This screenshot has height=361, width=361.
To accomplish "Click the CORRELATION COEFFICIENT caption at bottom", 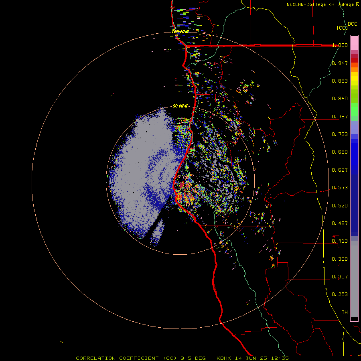I will (x=126, y=358).
